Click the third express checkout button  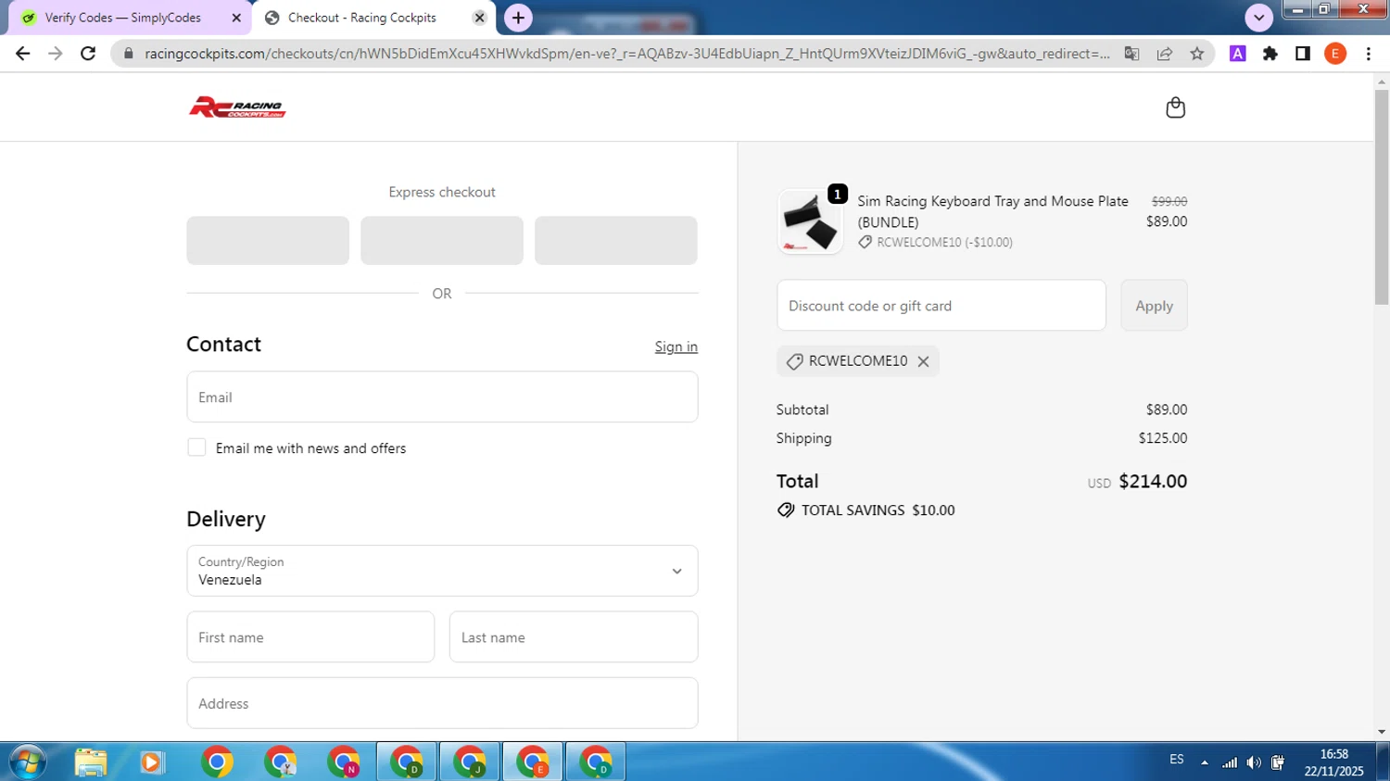click(x=616, y=241)
